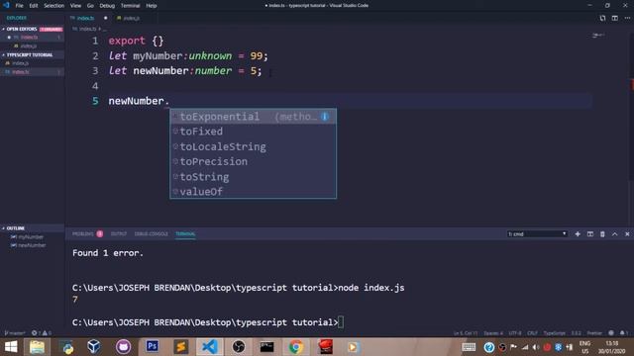Click the master git branch in status bar

[15, 333]
